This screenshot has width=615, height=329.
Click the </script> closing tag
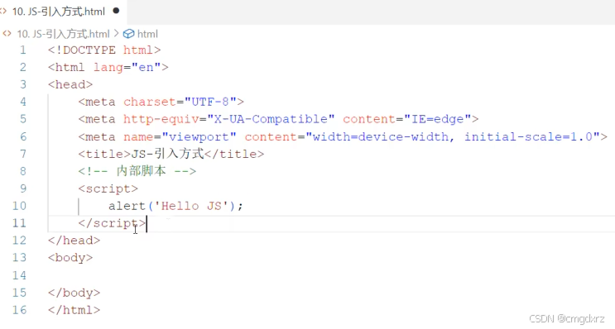click(112, 223)
